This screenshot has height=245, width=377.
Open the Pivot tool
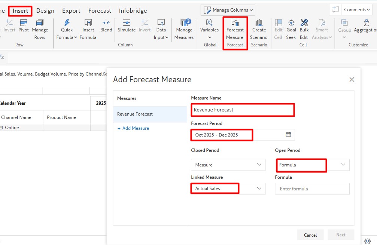click(24, 23)
